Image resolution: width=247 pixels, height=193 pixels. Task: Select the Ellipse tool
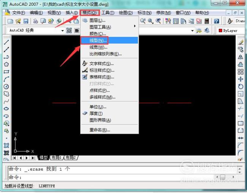point(6,109)
